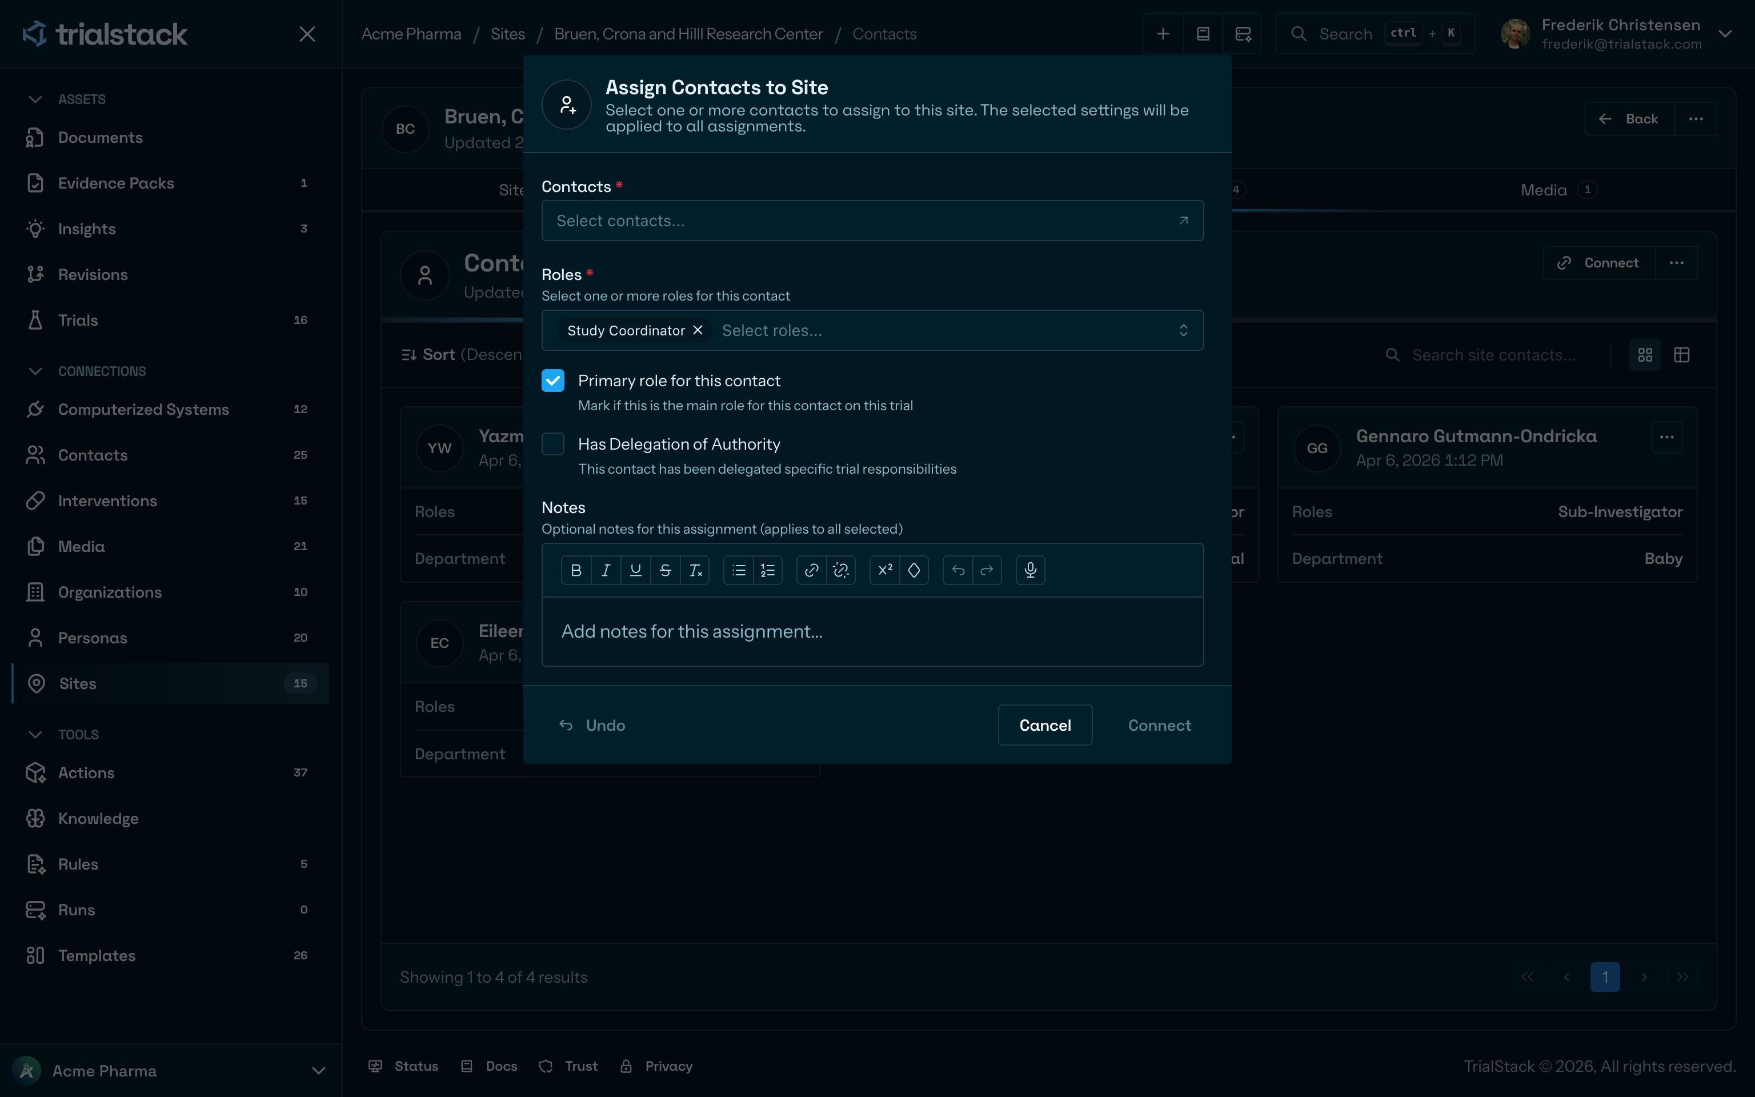The height and width of the screenshot is (1097, 1755).
Task: Undo last edit in notes toolbar
Action: tap(958, 570)
